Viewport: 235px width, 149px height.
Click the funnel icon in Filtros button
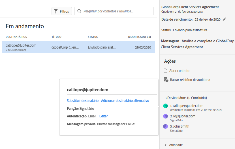click(x=56, y=11)
